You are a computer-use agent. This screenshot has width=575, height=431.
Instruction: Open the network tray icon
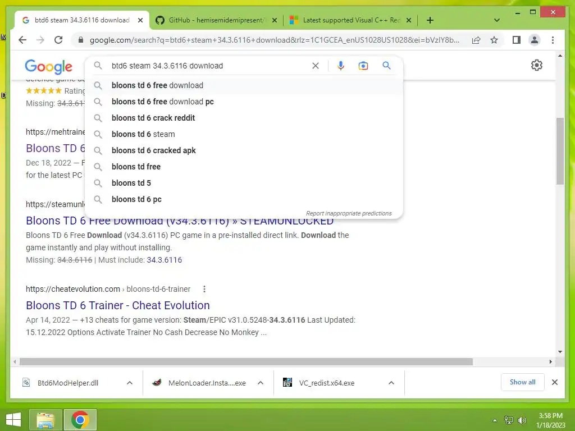click(509, 420)
